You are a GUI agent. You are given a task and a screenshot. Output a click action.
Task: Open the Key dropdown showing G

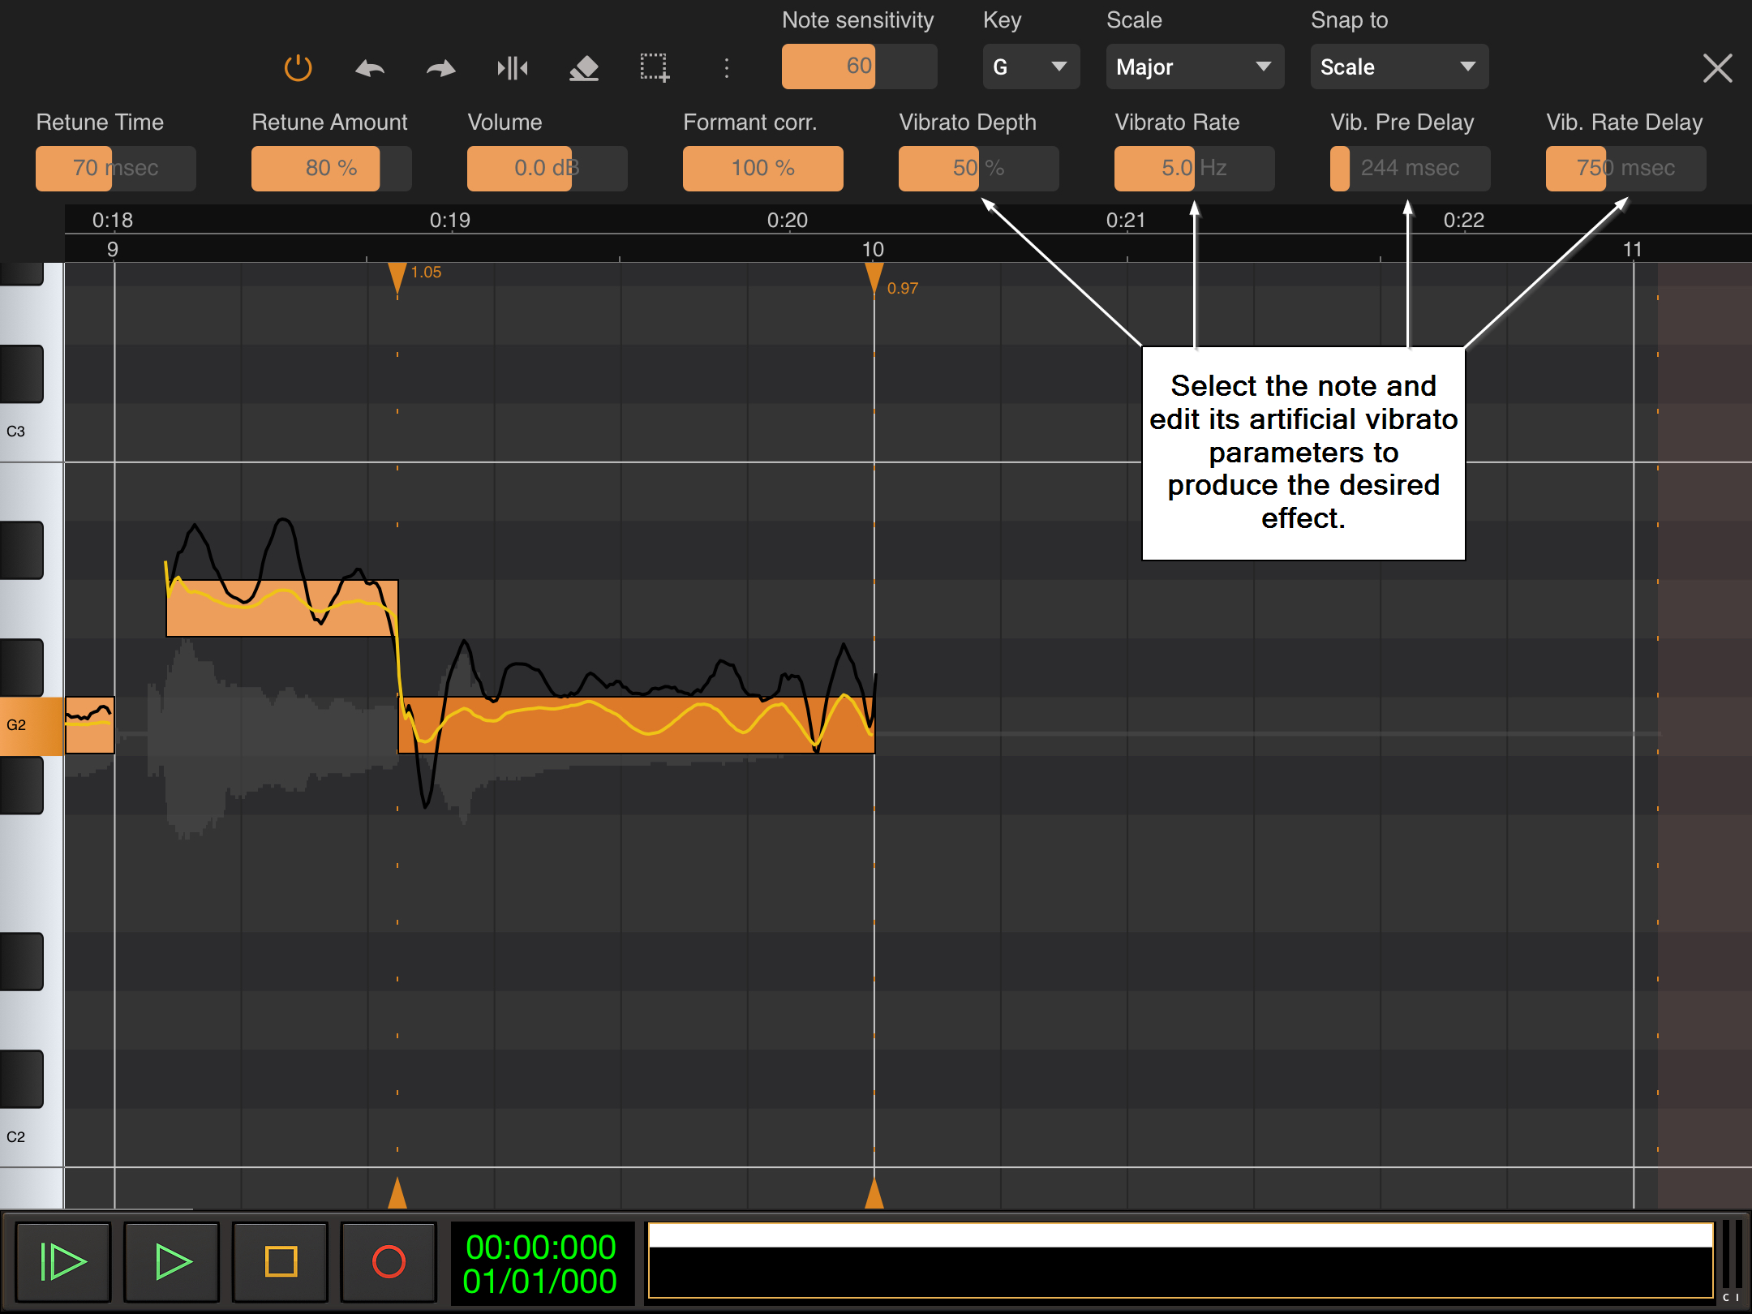pos(1030,67)
